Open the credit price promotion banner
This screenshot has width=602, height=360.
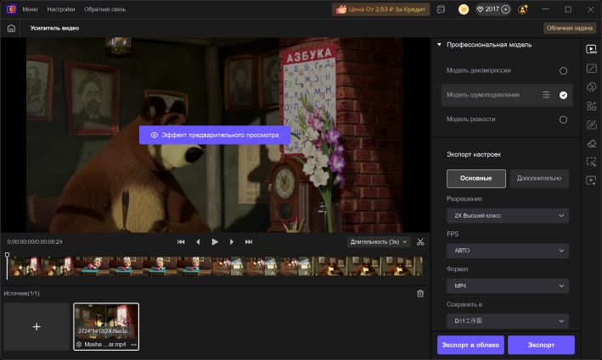point(381,9)
